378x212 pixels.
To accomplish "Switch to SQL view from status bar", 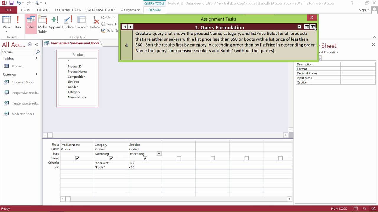I will [364, 208].
